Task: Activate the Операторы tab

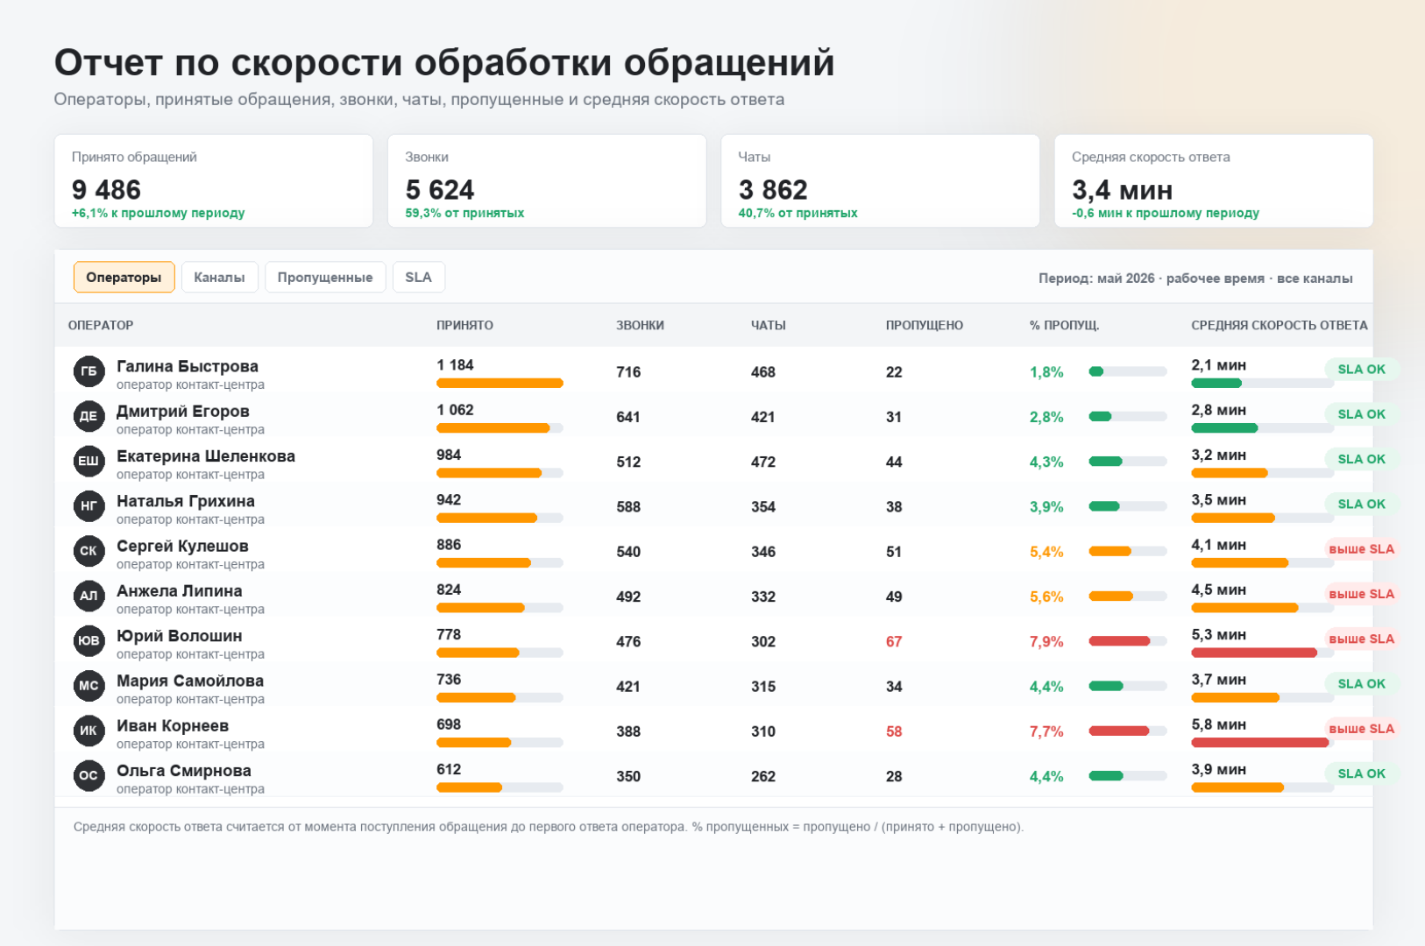Action: click(124, 277)
